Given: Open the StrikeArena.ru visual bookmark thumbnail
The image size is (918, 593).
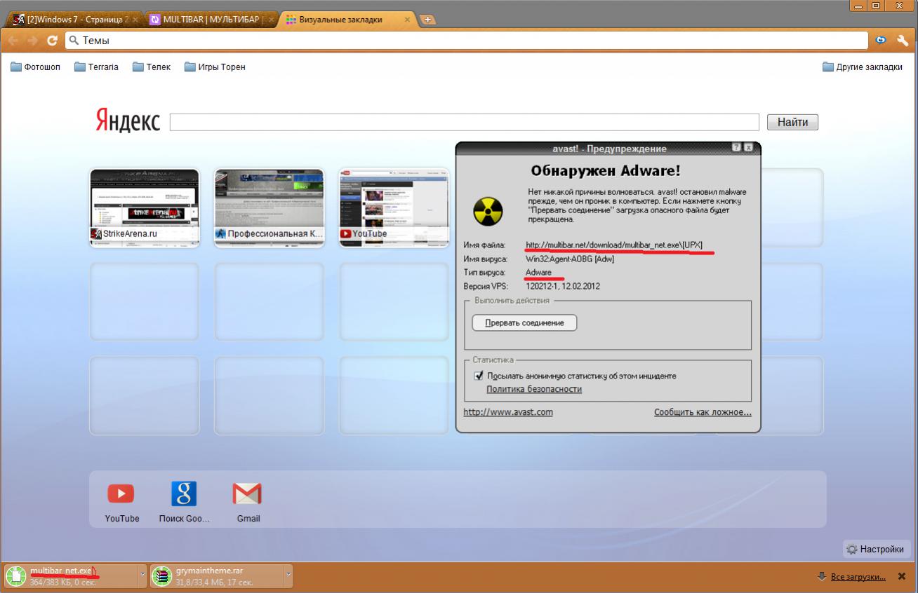Looking at the screenshot, I should coord(145,207).
